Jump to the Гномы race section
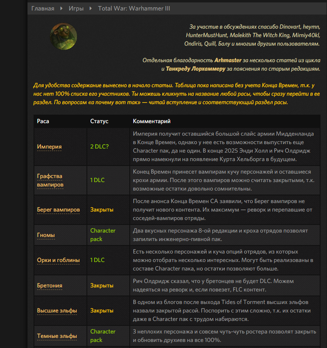The width and height of the screenshot is (327, 348). (x=46, y=235)
